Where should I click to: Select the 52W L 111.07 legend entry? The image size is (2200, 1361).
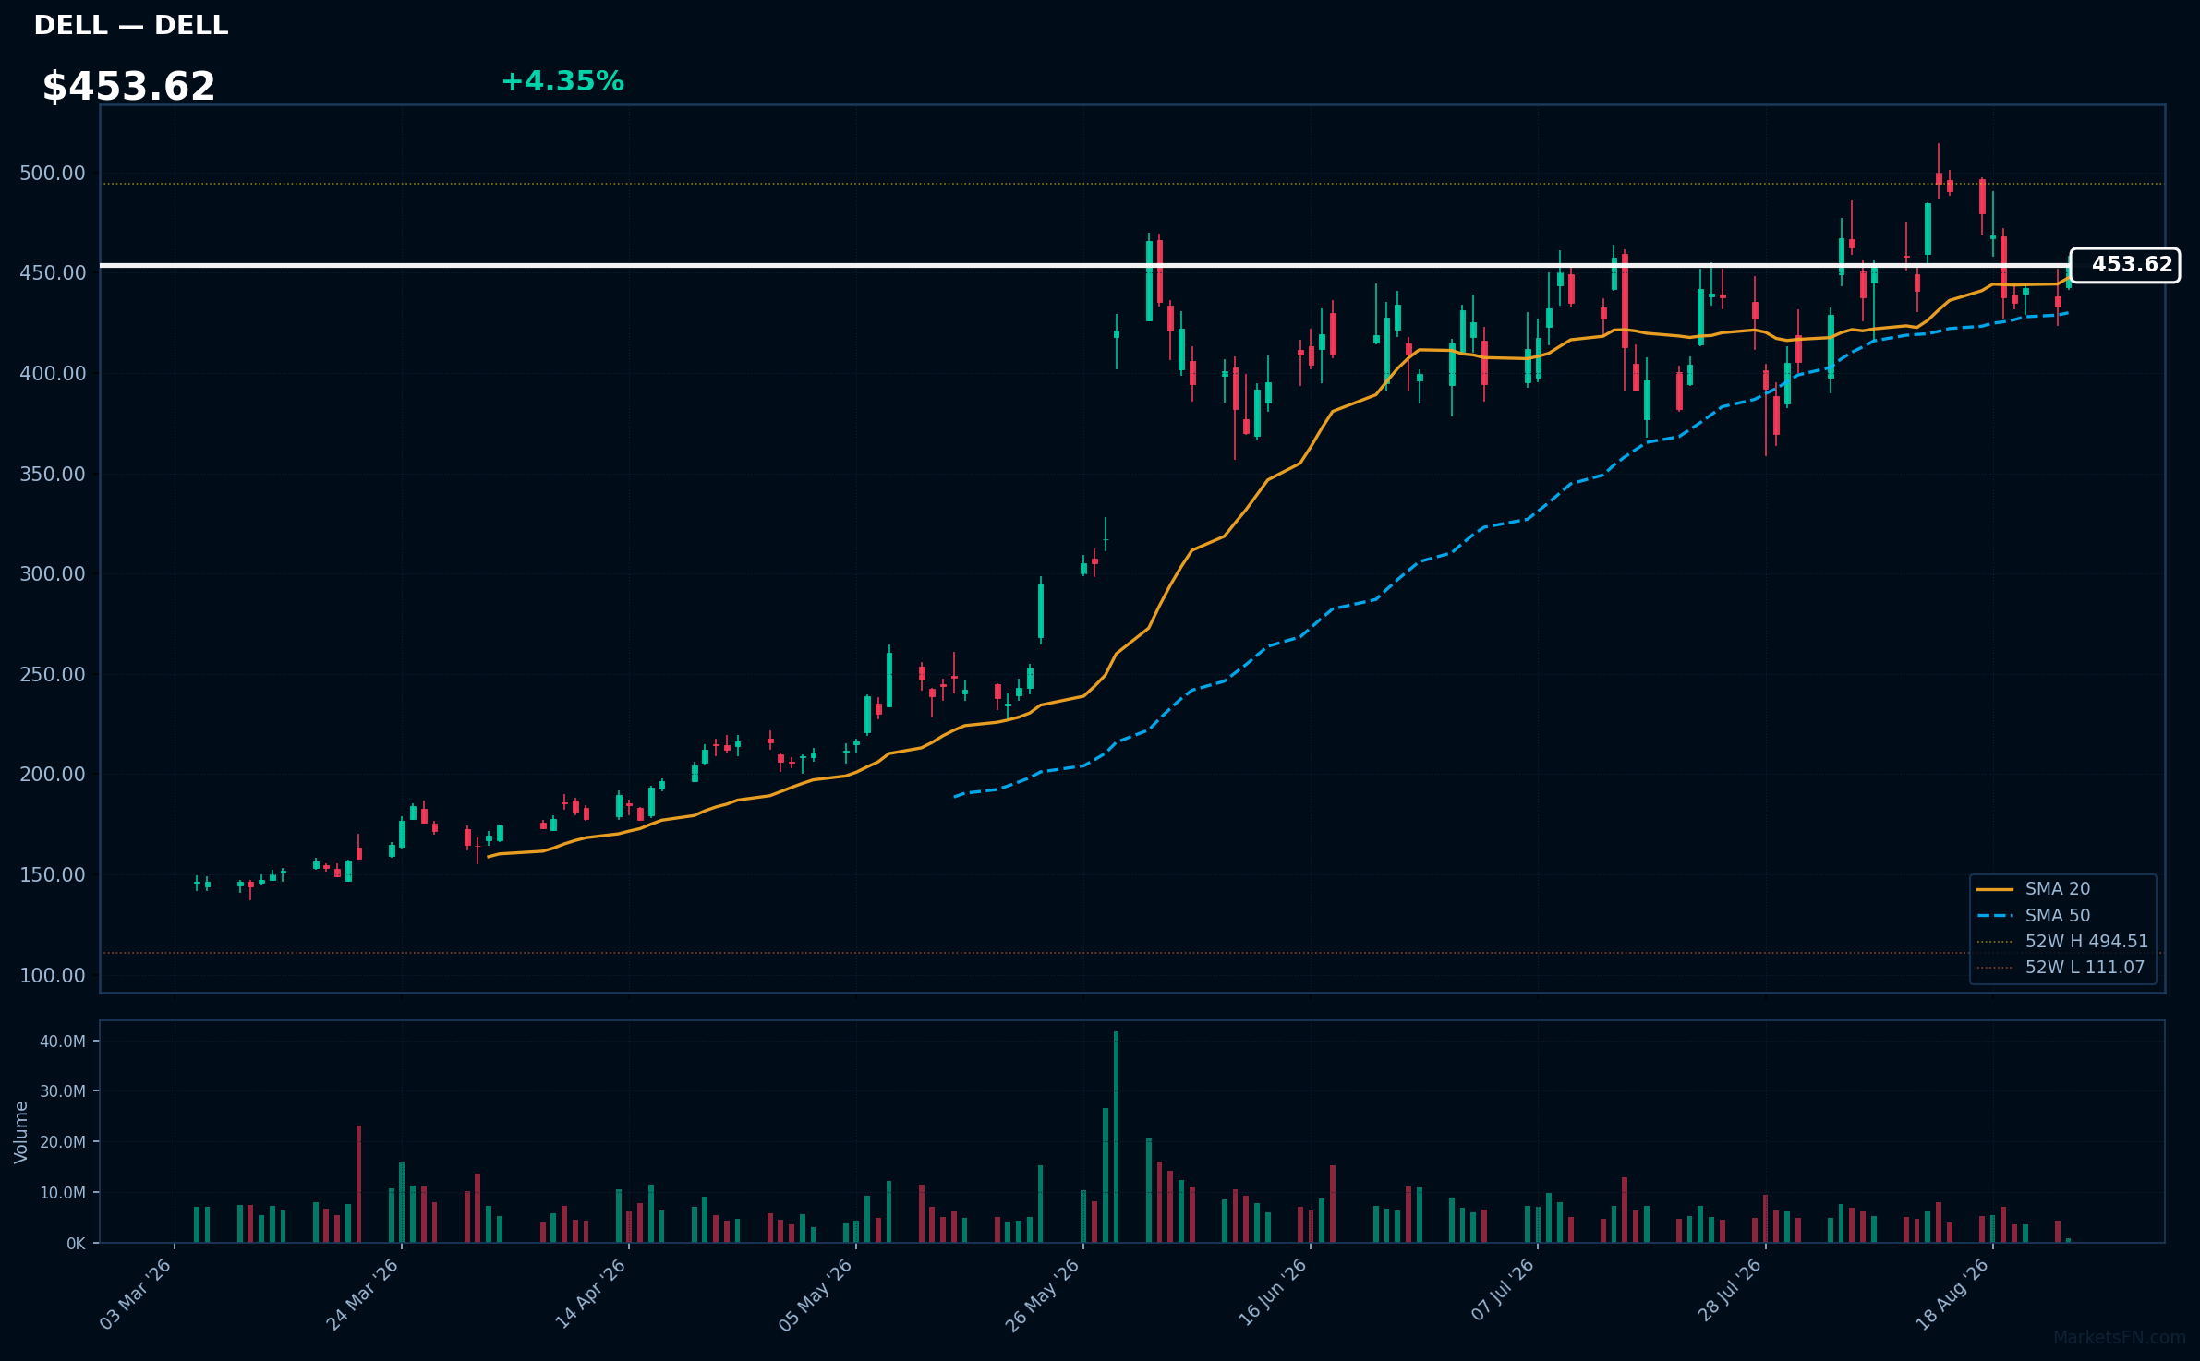(2062, 967)
